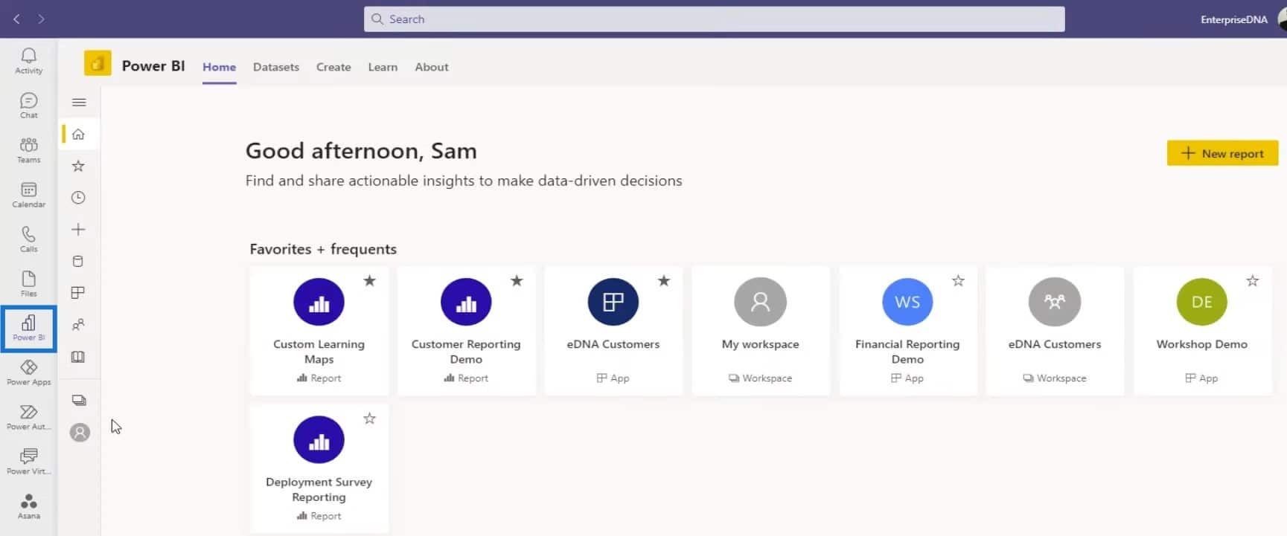Click New report button
The height and width of the screenshot is (536, 1287).
(1222, 153)
